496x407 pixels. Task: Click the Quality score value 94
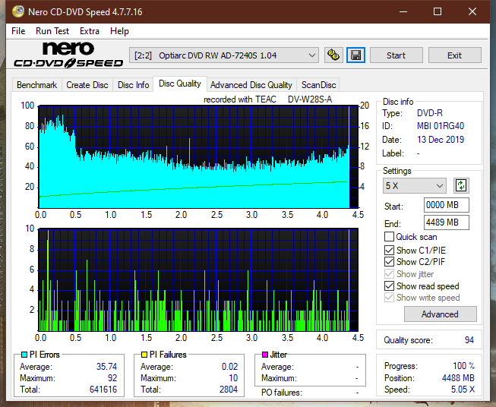pyautogui.click(x=469, y=340)
